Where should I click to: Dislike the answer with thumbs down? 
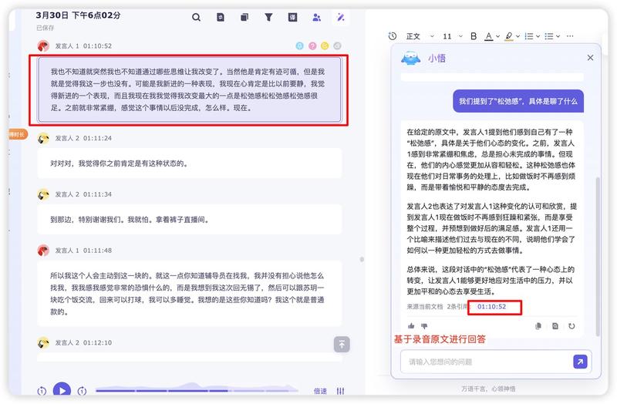tap(424, 325)
